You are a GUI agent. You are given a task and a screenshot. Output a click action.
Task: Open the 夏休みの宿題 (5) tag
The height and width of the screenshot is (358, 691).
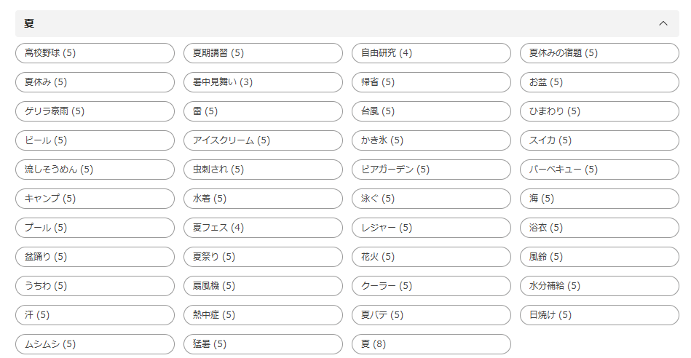599,53
